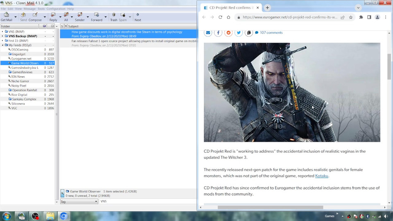The width and height of the screenshot is (393, 221).
Task: Select the Niche Gamer feed
Action: pyautogui.click(x=20, y=81)
